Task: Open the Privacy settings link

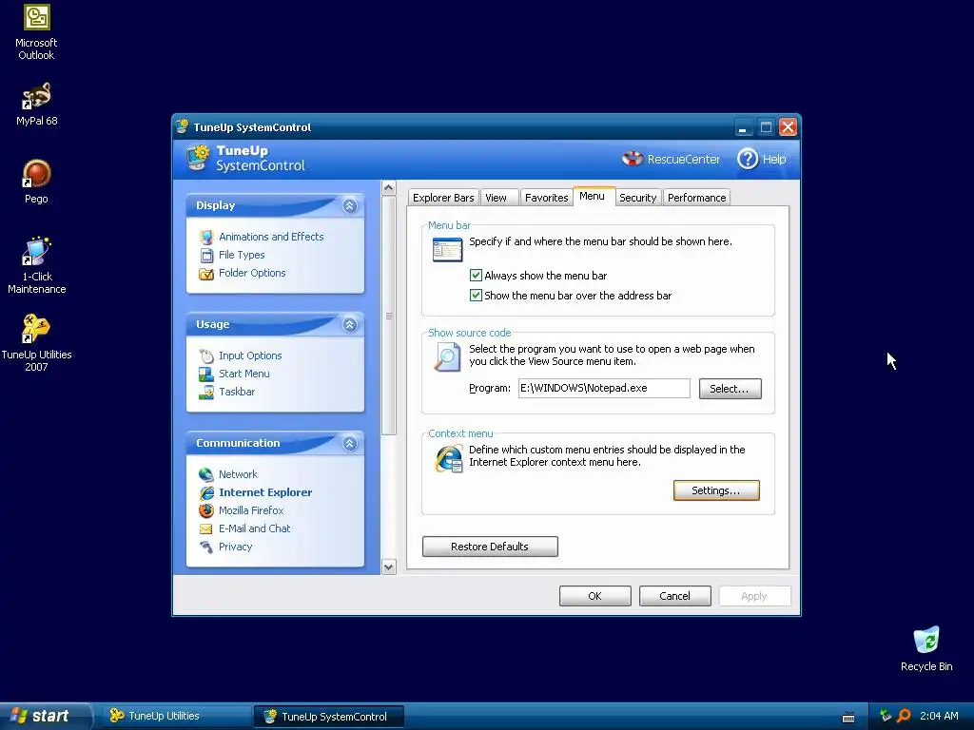Action: point(236,547)
